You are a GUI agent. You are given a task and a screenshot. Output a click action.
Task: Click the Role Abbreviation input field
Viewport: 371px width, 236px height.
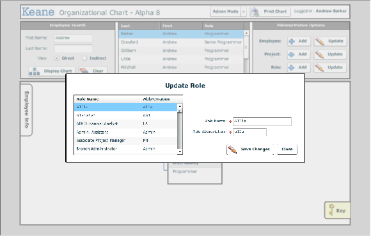[249, 132]
